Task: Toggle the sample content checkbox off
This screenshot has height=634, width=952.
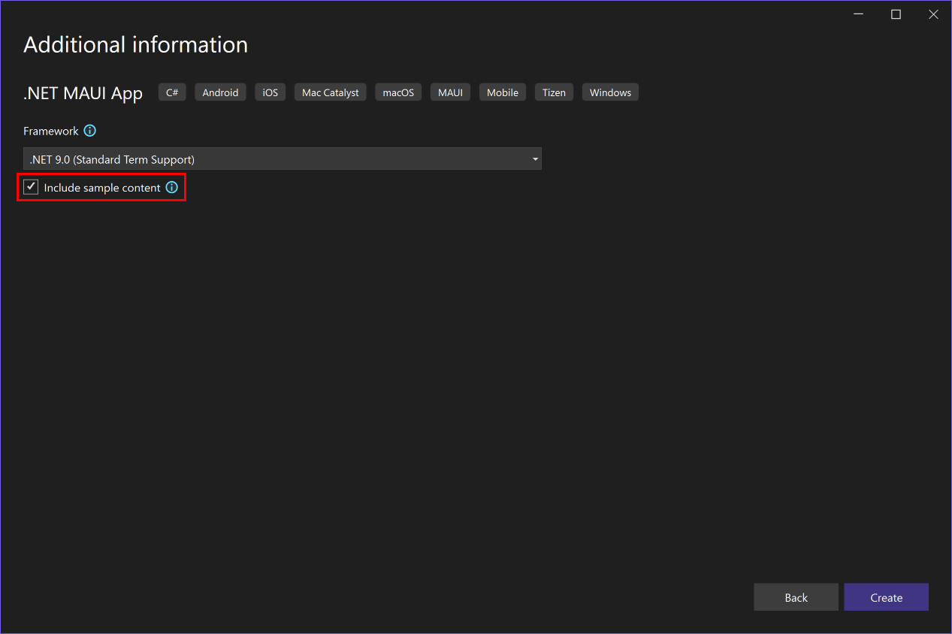Action: (31, 186)
